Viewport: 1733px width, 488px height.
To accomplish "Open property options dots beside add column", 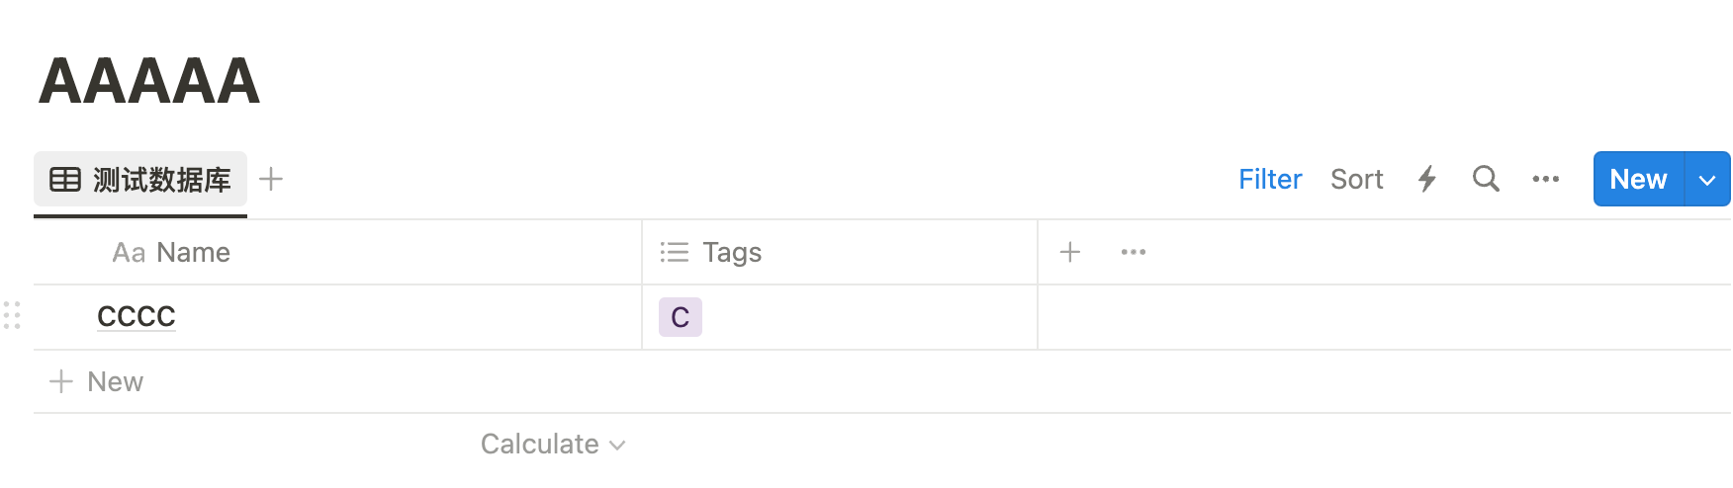I will [1133, 252].
